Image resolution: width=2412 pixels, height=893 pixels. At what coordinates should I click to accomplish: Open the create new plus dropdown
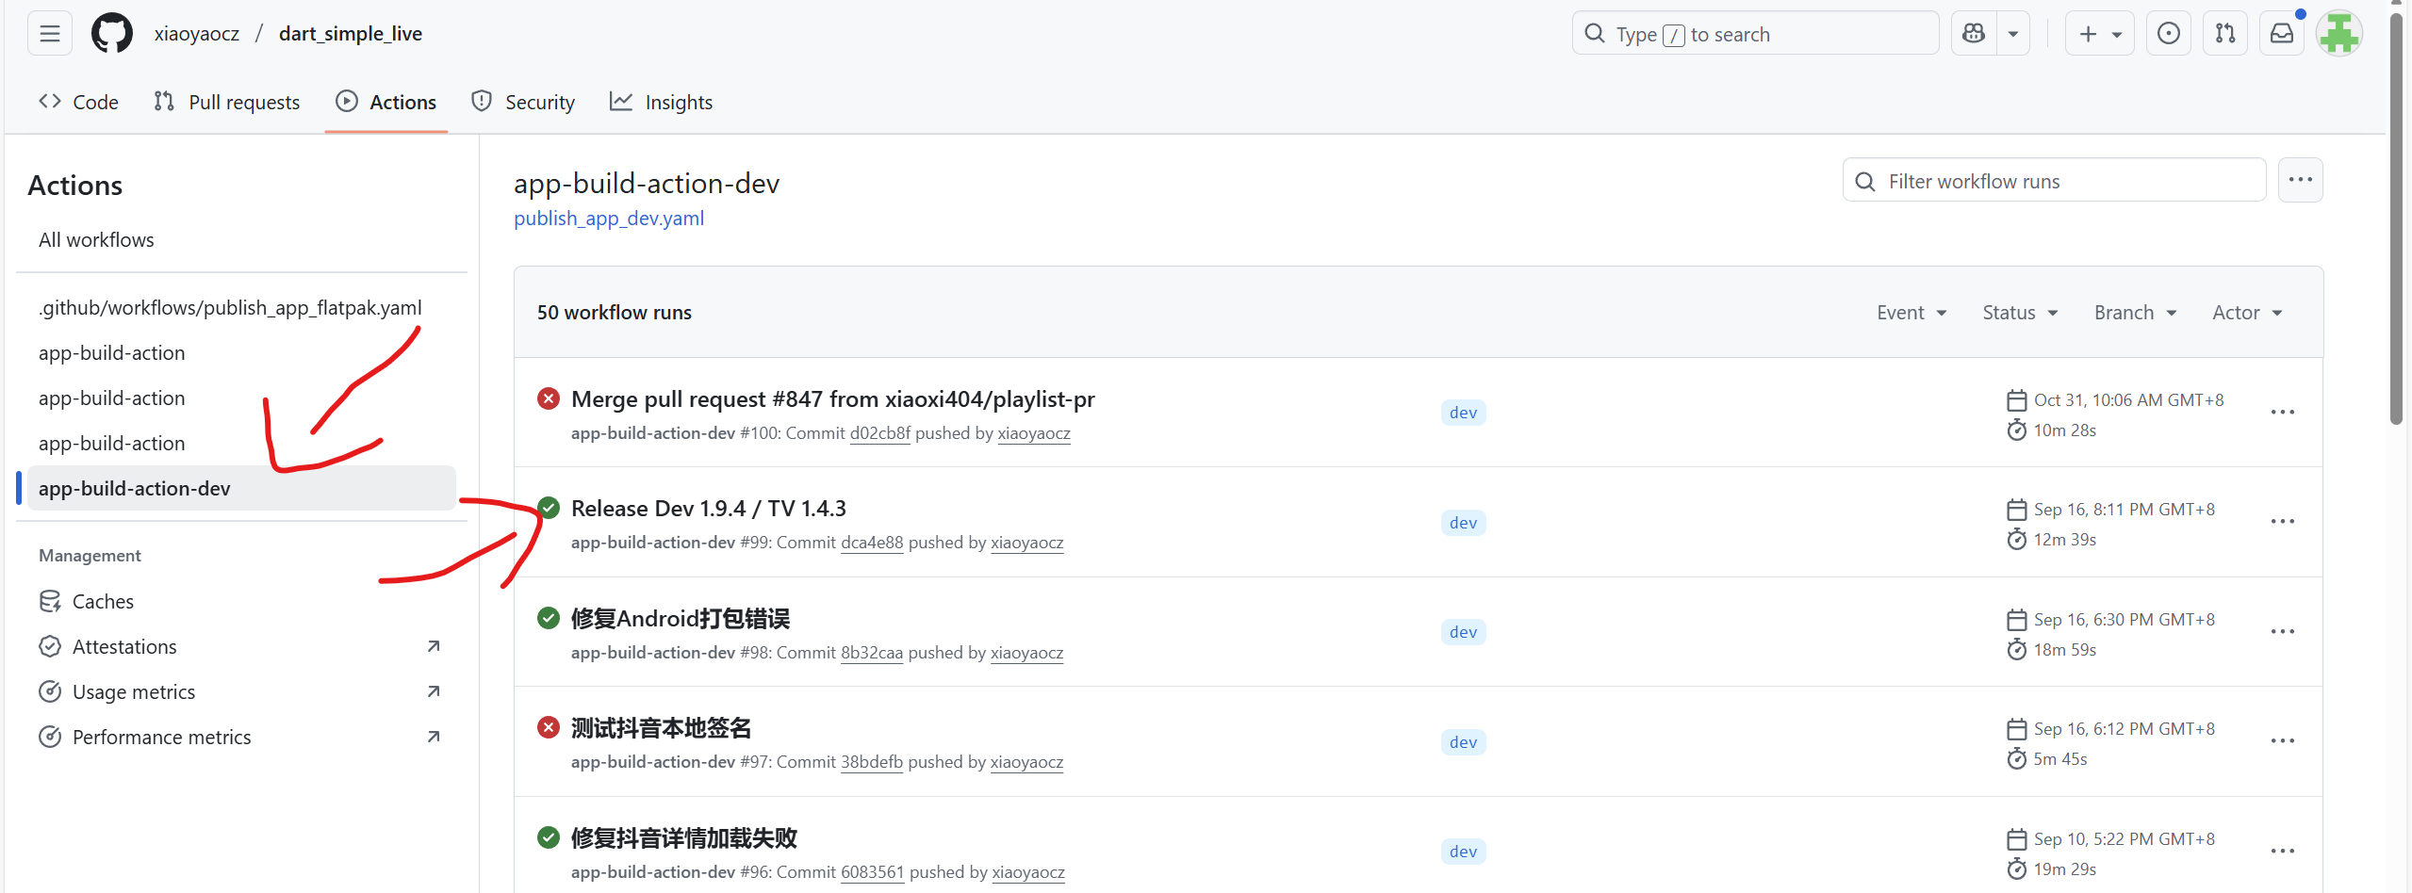tap(2099, 34)
